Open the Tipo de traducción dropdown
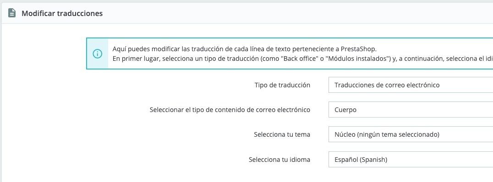The height and width of the screenshot is (182, 493). tap(411, 85)
